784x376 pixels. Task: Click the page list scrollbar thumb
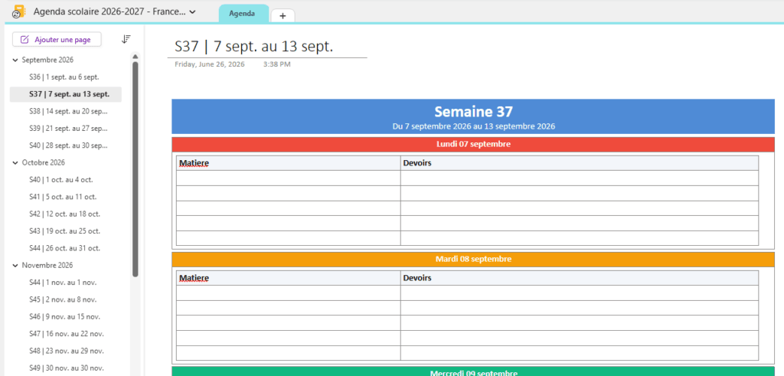(135, 169)
